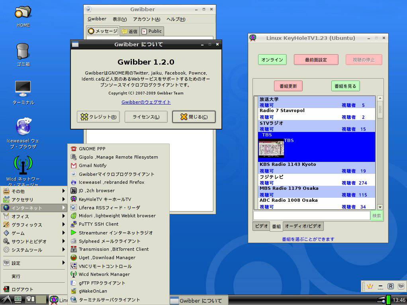Expand the サウンドとビデオ submenu
Screen dimensions: 407x305
coord(34,241)
